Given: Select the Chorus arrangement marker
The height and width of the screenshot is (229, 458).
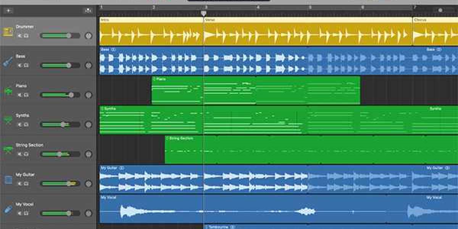Looking at the screenshot, I should pos(435,19).
